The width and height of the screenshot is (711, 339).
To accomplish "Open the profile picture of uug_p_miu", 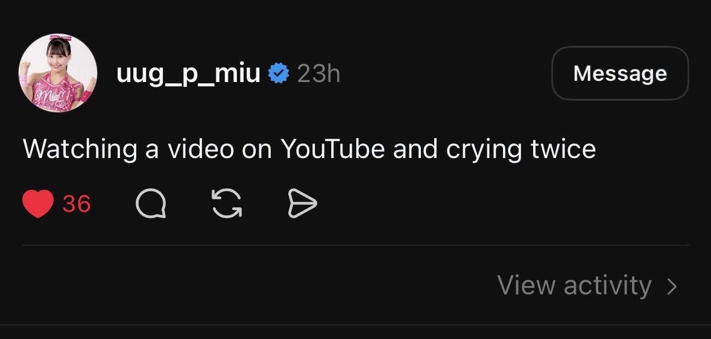I will (57, 72).
